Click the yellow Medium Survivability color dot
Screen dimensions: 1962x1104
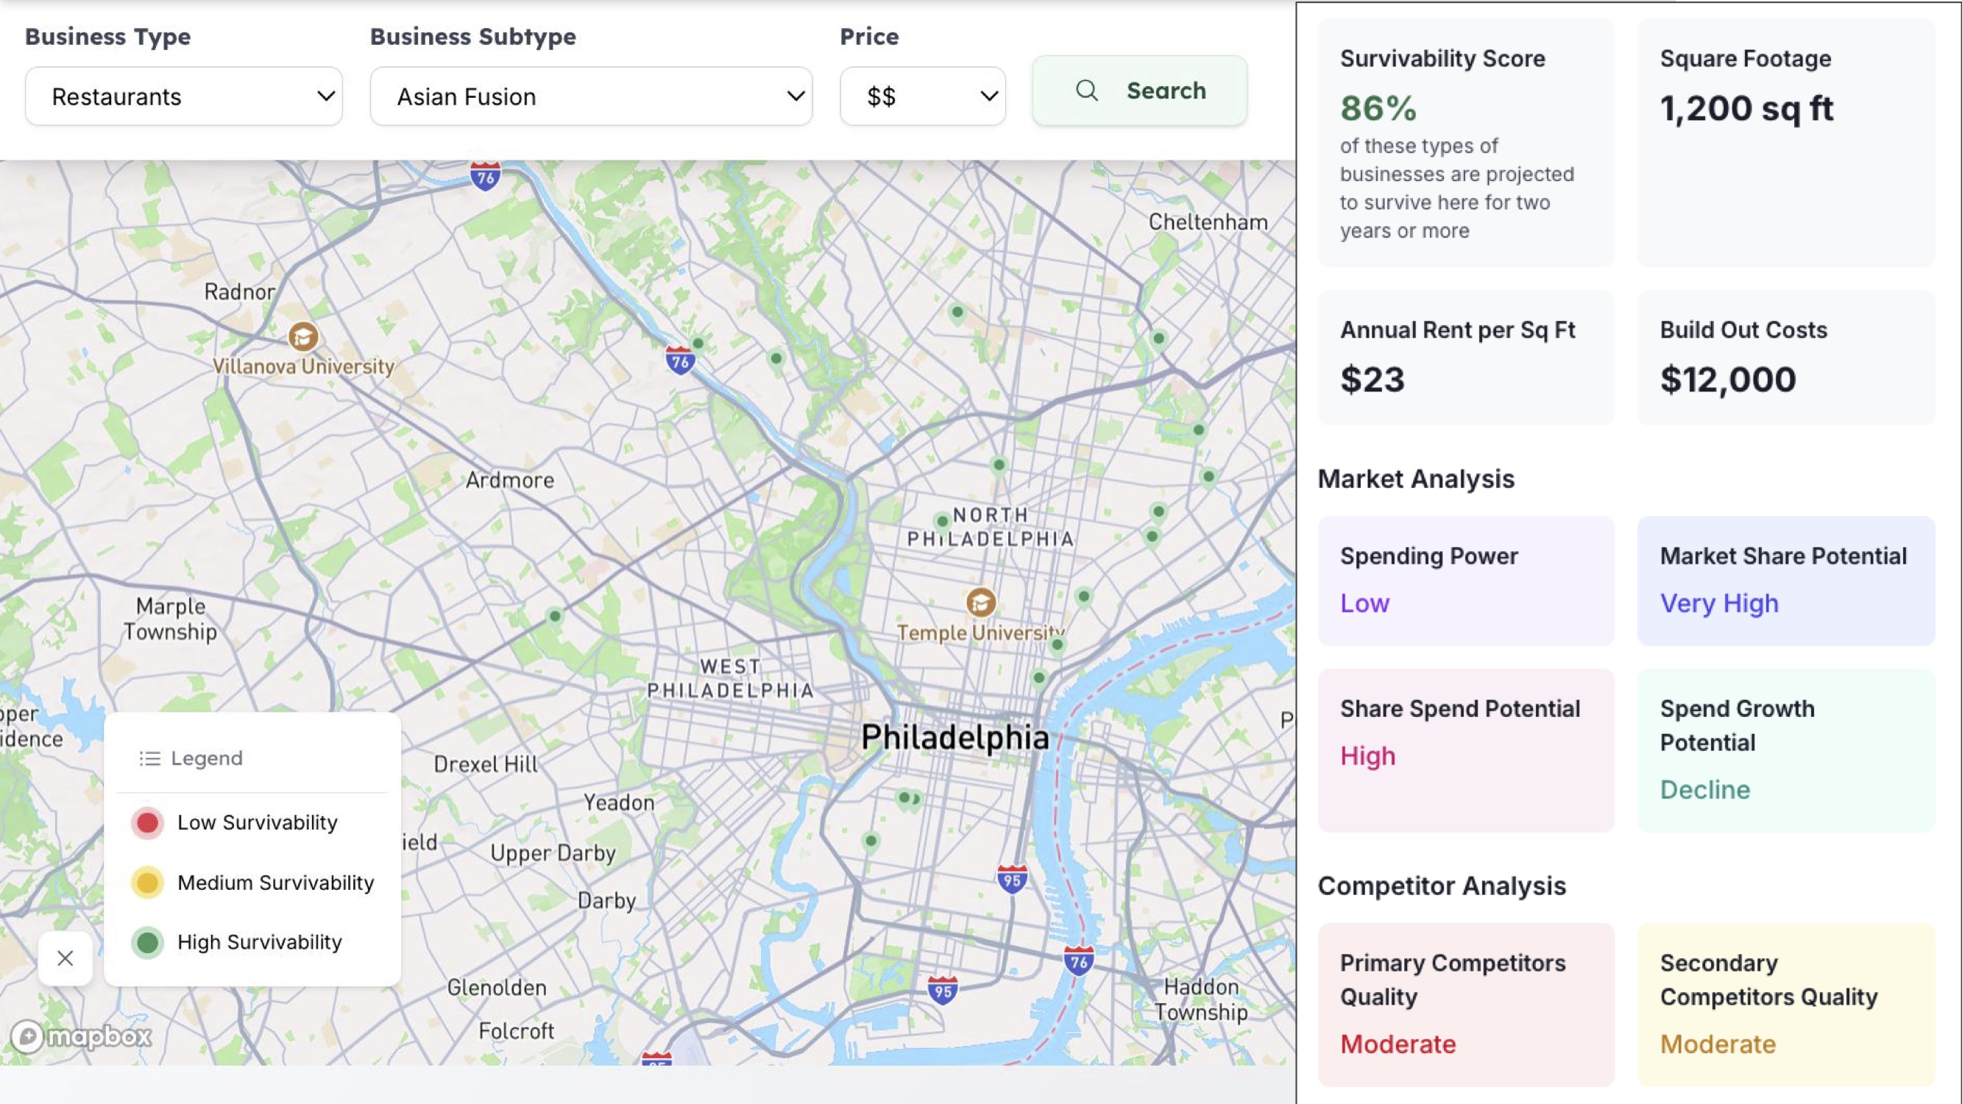[x=147, y=882]
